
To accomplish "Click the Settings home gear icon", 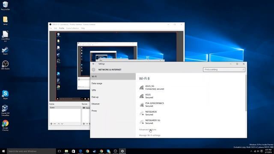I will tap(93, 69).
